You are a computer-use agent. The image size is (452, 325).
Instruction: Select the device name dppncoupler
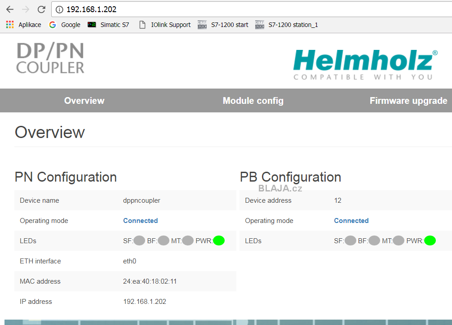coord(142,201)
